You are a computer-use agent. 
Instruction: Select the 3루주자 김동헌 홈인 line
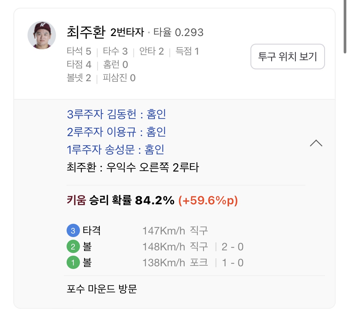pos(116,114)
